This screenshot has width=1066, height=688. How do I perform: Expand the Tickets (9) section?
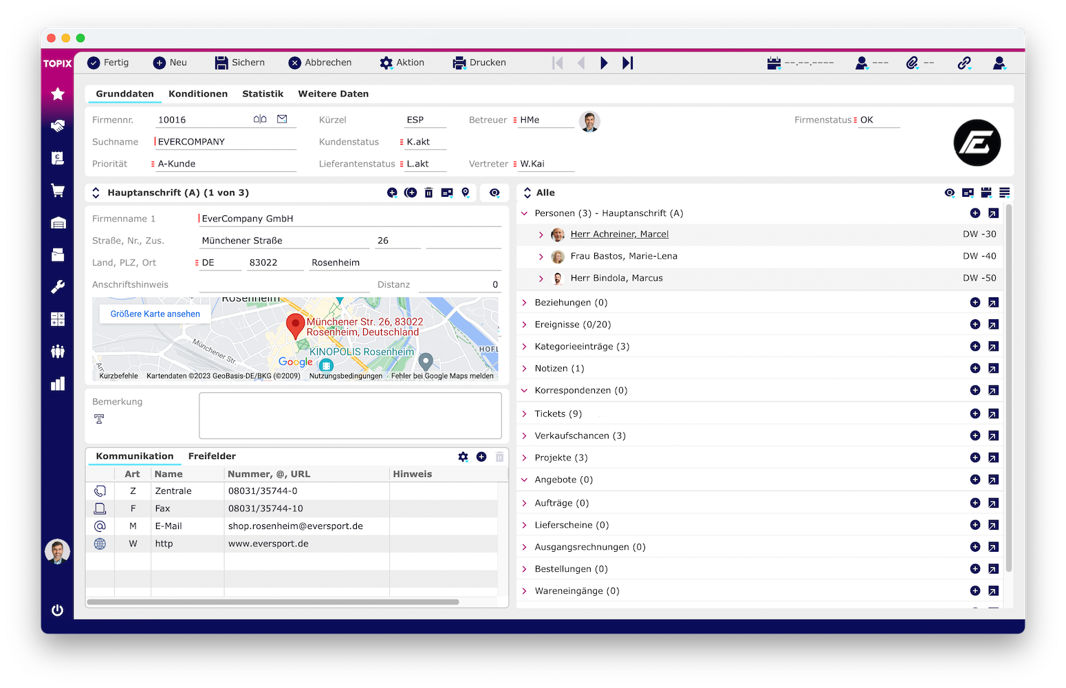click(x=524, y=413)
